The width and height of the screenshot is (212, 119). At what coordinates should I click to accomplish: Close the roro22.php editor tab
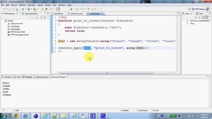(x=101, y=14)
